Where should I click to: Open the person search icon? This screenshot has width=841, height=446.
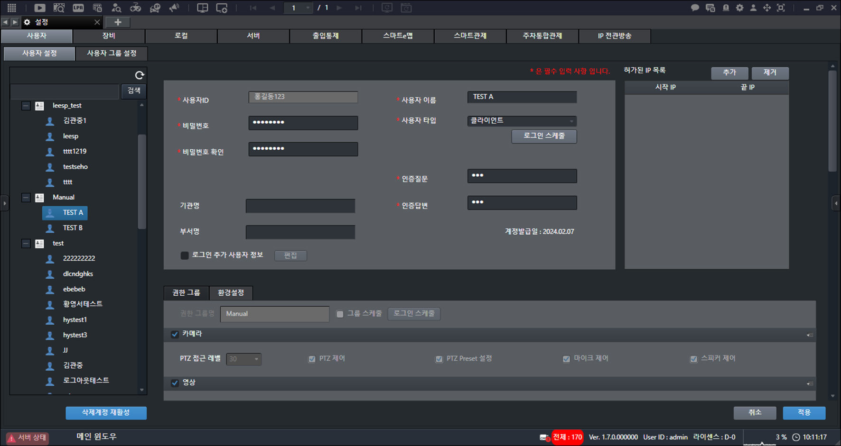116,8
